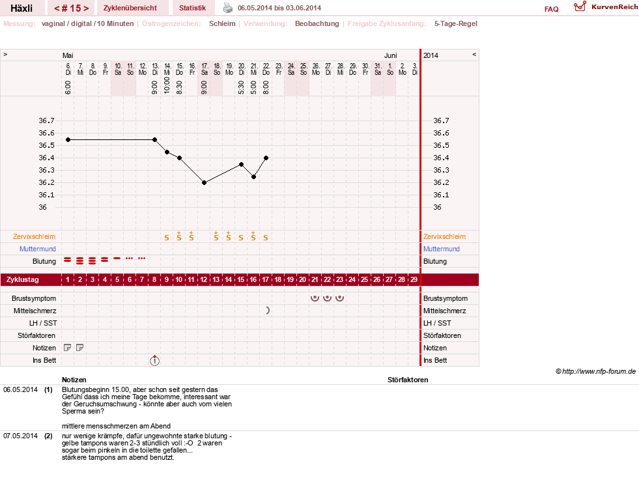Click the Zervixschleim S+ symbol on day 13
The width and height of the screenshot is (639, 493).
(216, 236)
